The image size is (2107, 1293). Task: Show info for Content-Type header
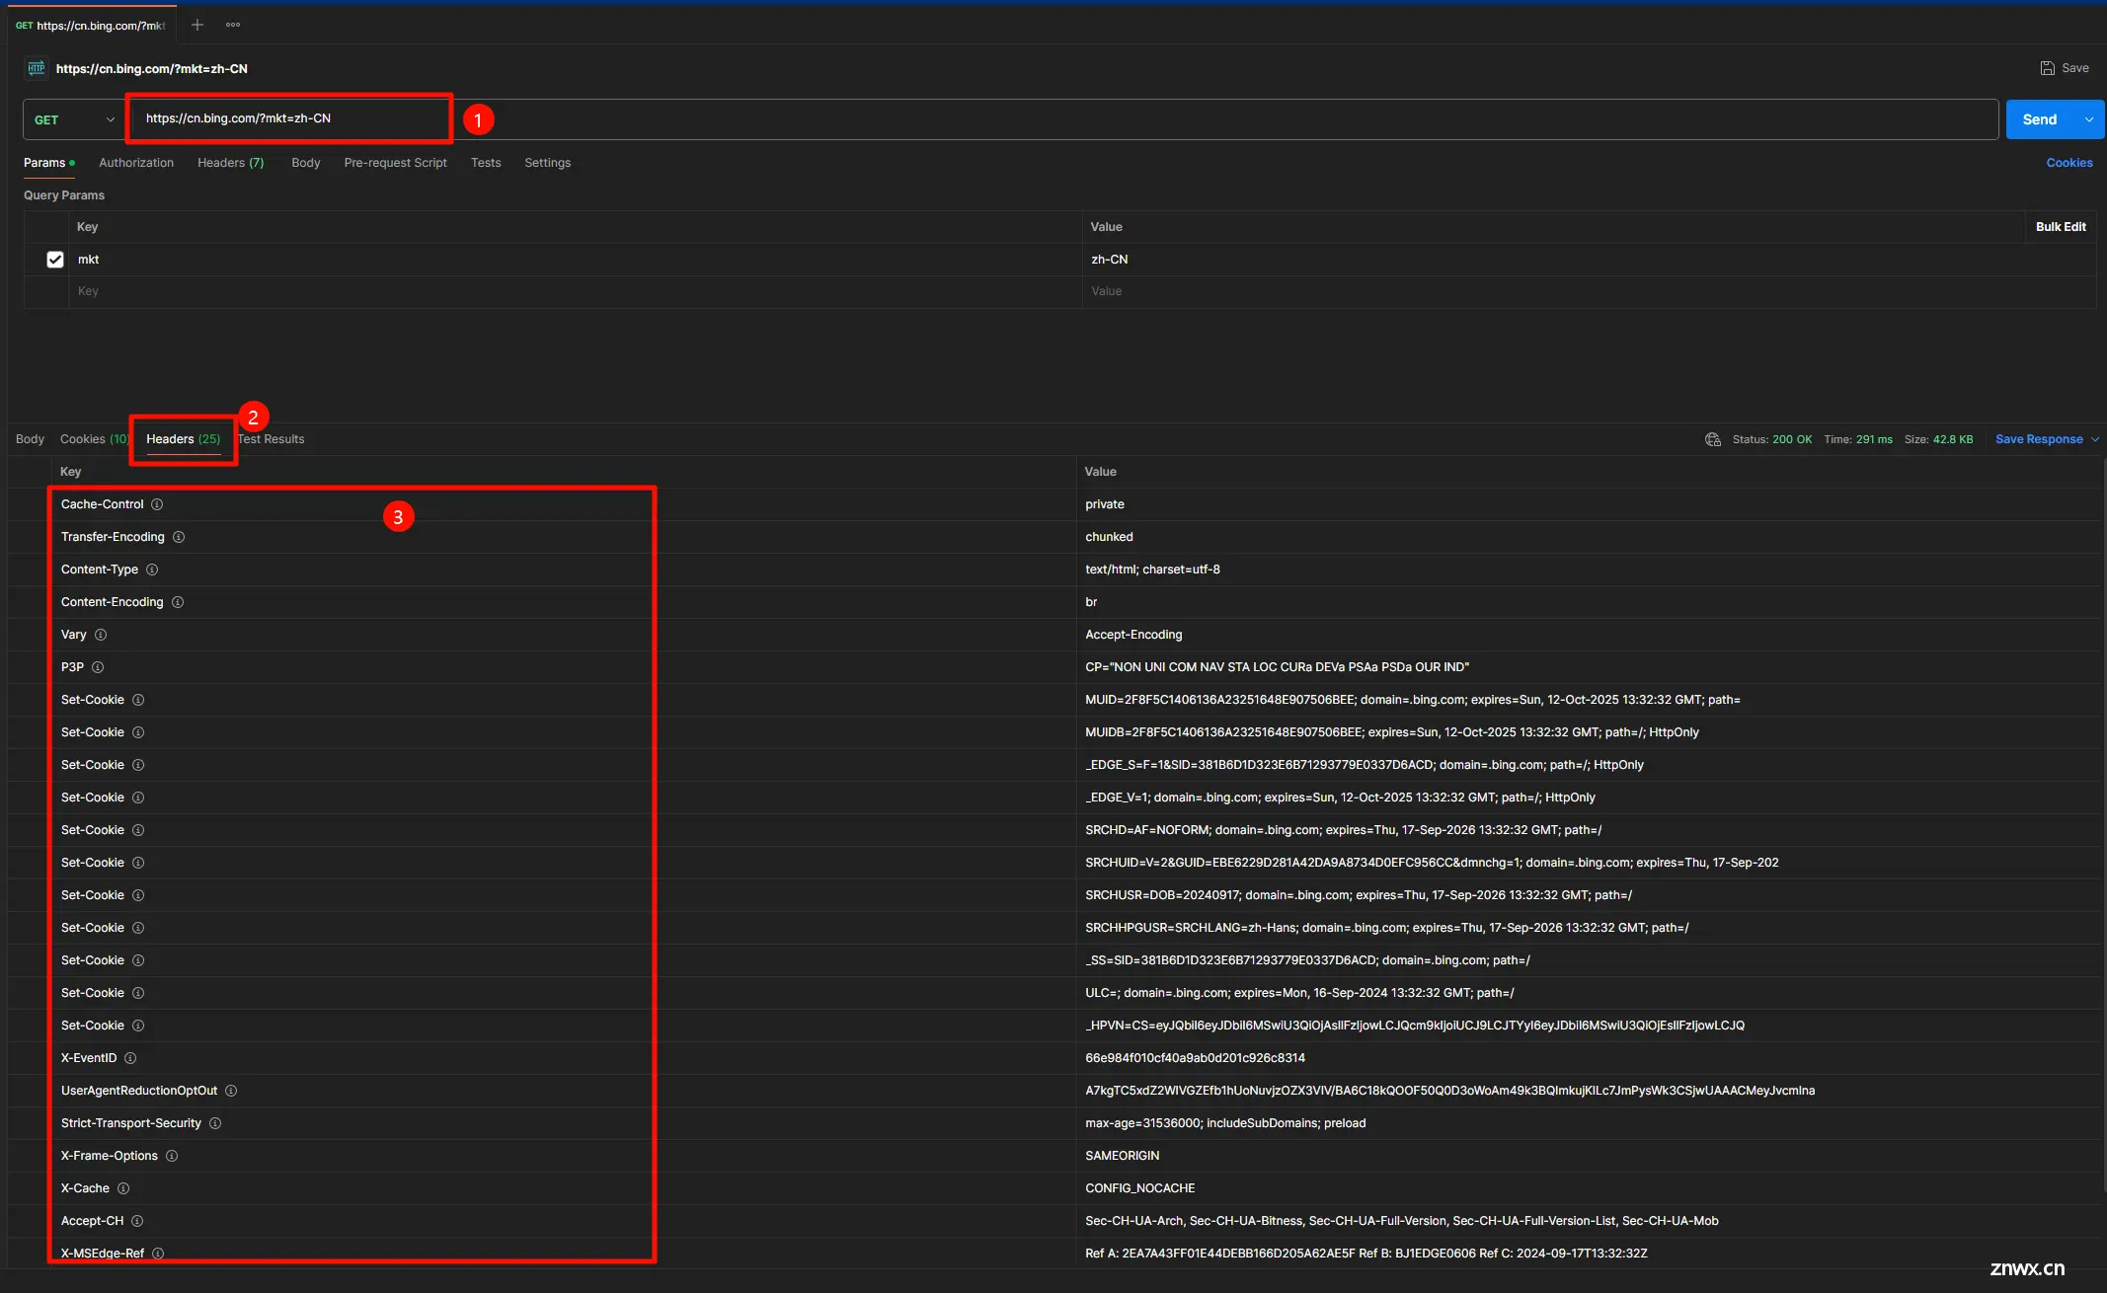[x=152, y=570]
